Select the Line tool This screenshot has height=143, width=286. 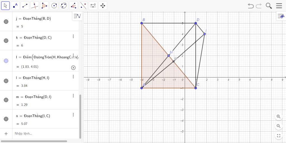25,6
